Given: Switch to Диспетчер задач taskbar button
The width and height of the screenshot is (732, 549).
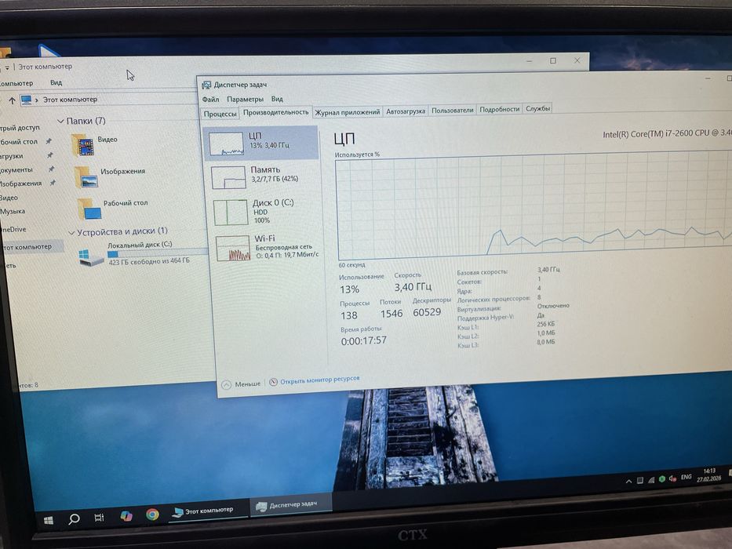Looking at the screenshot, I should (x=291, y=505).
